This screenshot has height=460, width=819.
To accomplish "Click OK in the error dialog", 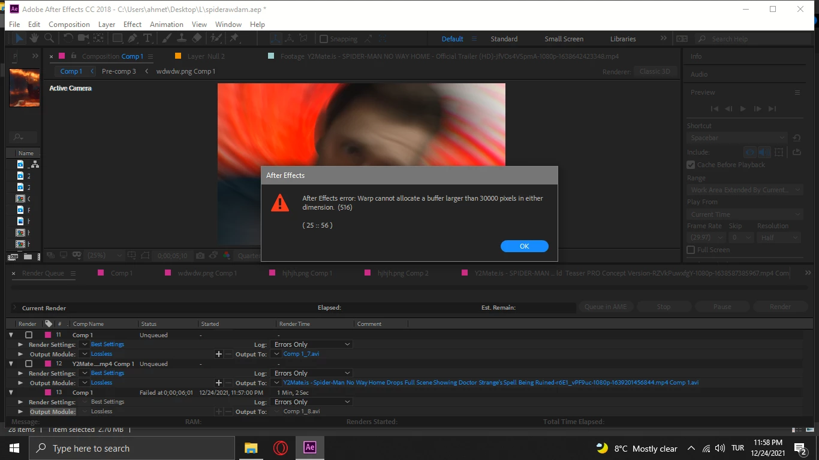I will [x=524, y=246].
